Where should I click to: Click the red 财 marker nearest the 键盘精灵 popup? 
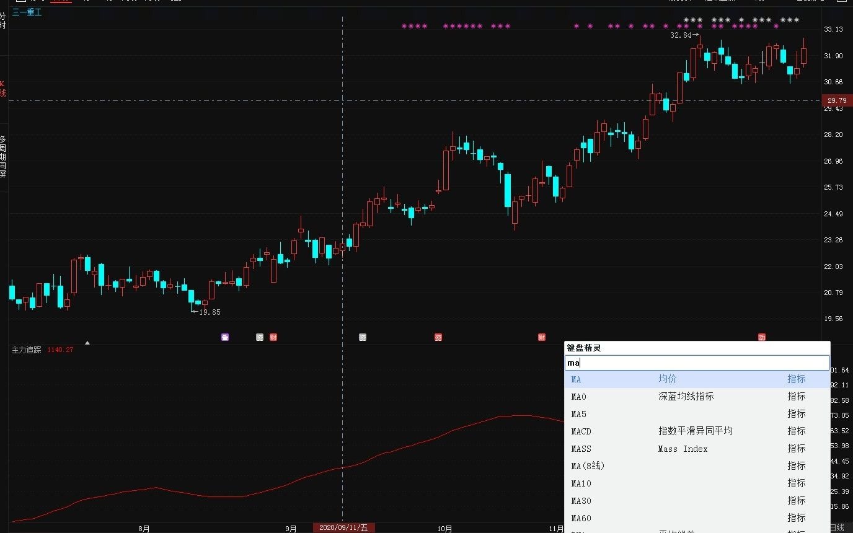[x=542, y=337]
